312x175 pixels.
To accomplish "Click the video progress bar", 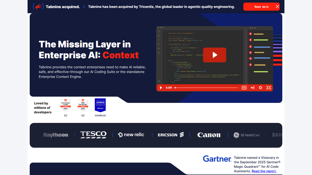I will [x=206, y=88].
